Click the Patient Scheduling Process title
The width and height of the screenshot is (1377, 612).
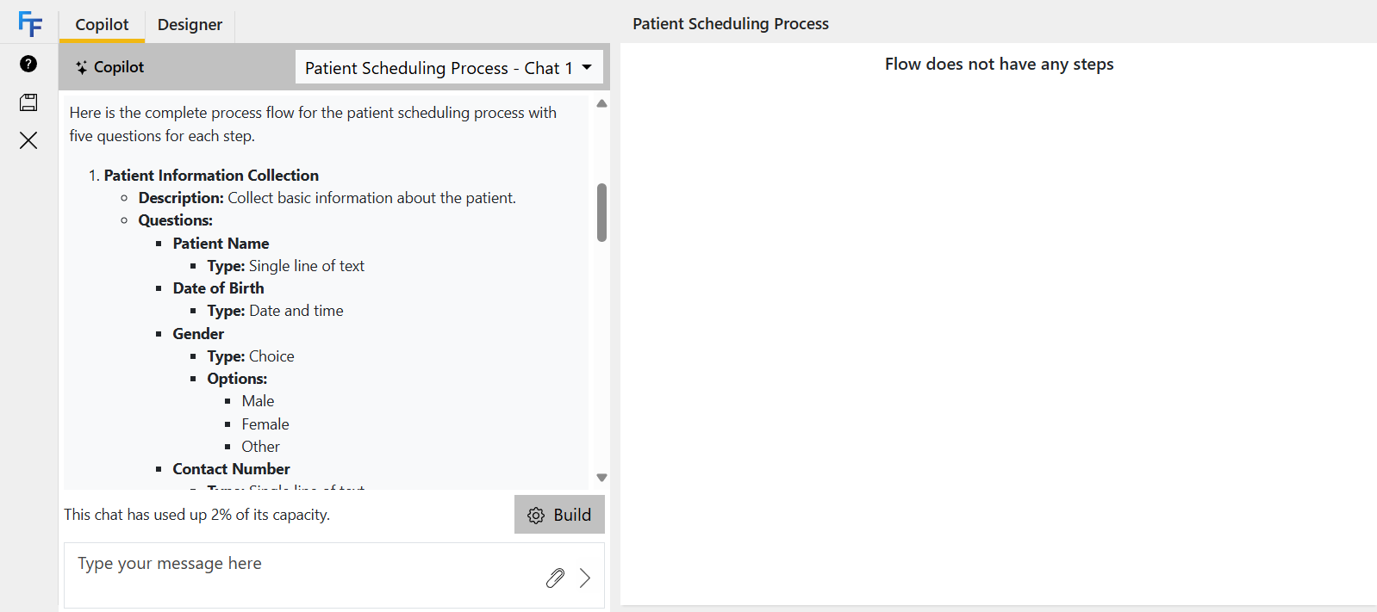pyautogui.click(x=731, y=24)
